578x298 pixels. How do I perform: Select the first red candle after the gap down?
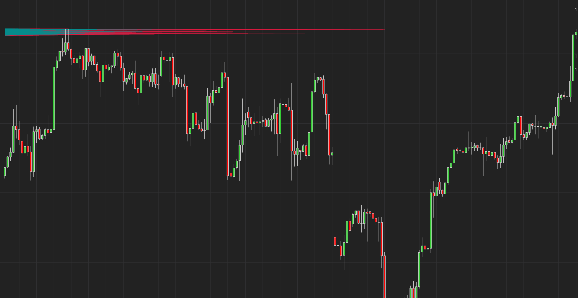335,241
